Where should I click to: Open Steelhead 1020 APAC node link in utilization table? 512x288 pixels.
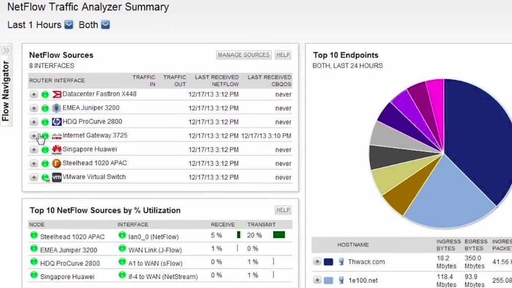pyautogui.click(x=72, y=237)
